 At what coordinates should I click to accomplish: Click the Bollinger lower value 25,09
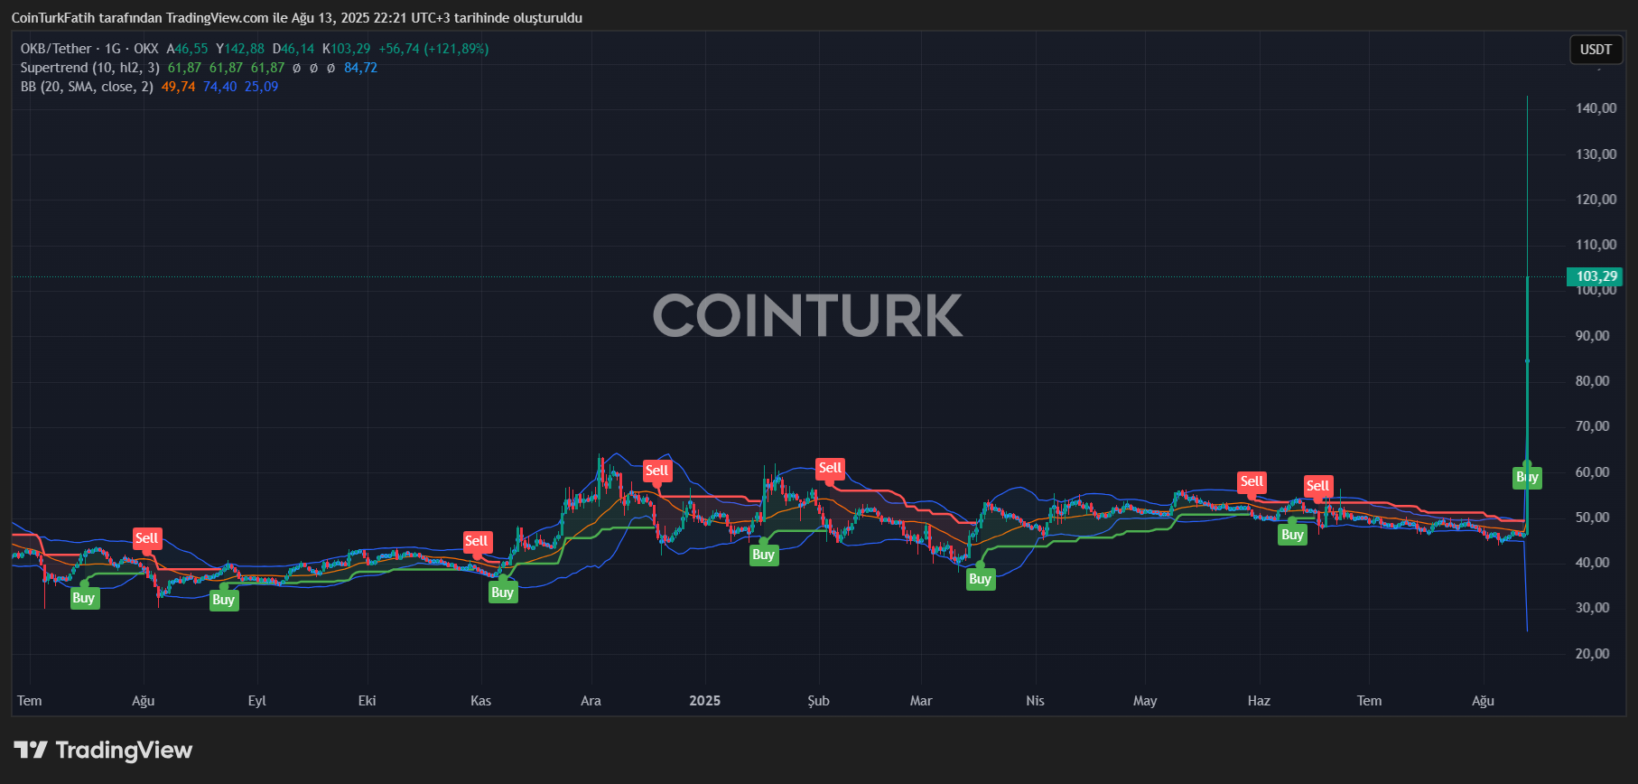click(261, 87)
